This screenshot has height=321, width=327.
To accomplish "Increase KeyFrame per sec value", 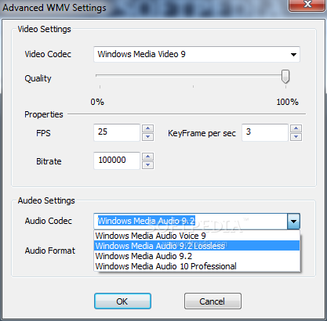I will tap(296, 128).
